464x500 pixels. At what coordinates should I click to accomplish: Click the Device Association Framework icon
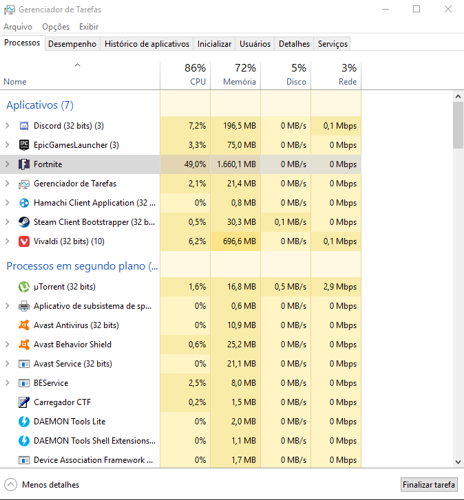point(24,460)
